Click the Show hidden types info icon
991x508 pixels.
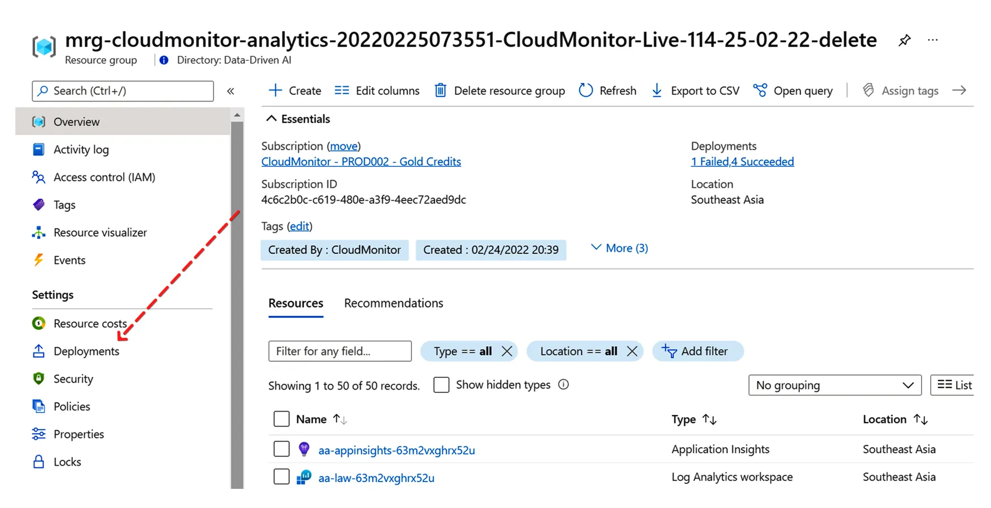point(563,385)
